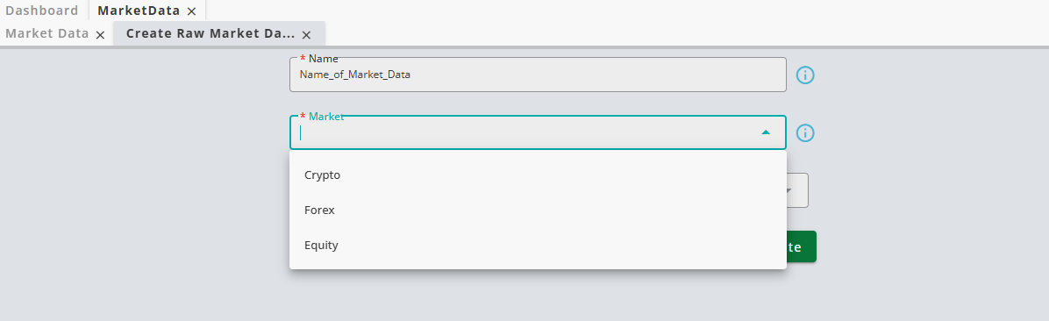Select the MarketData top tab

click(139, 11)
